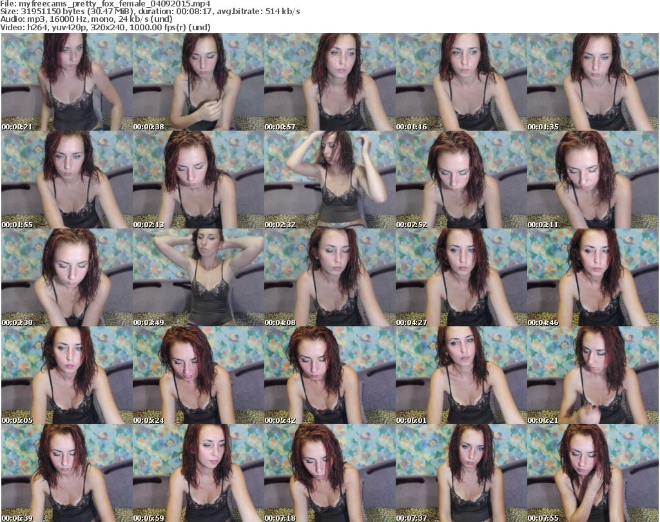
Task: Open the frame at timestamp 00:00:38
Action: tap(199, 82)
